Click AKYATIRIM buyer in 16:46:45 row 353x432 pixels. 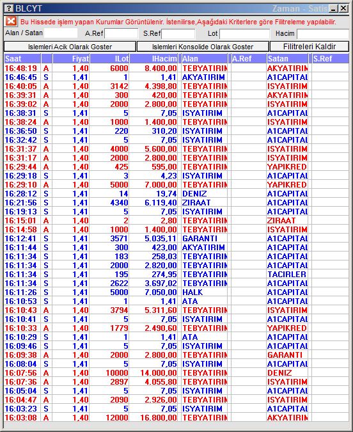click(x=203, y=77)
